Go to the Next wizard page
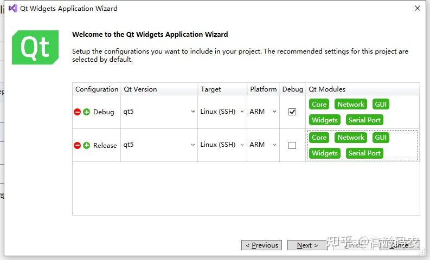430x260 pixels. point(307,245)
